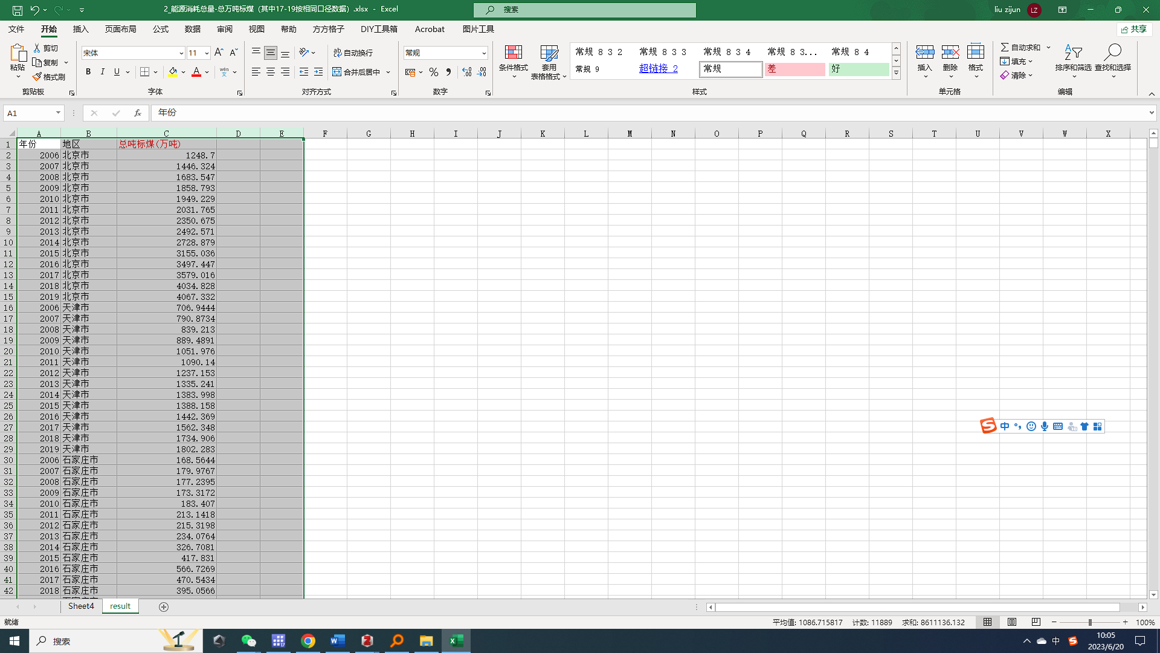Viewport: 1160px width, 653px height.
Task: Click the percent style icon
Action: (x=433, y=72)
